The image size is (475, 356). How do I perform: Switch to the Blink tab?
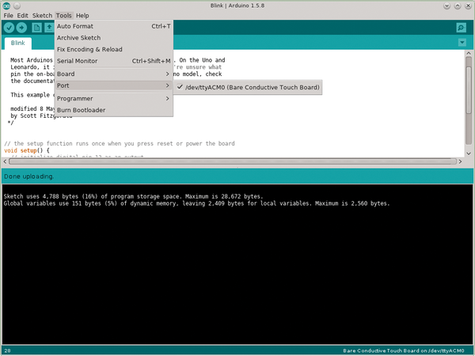click(x=18, y=43)
